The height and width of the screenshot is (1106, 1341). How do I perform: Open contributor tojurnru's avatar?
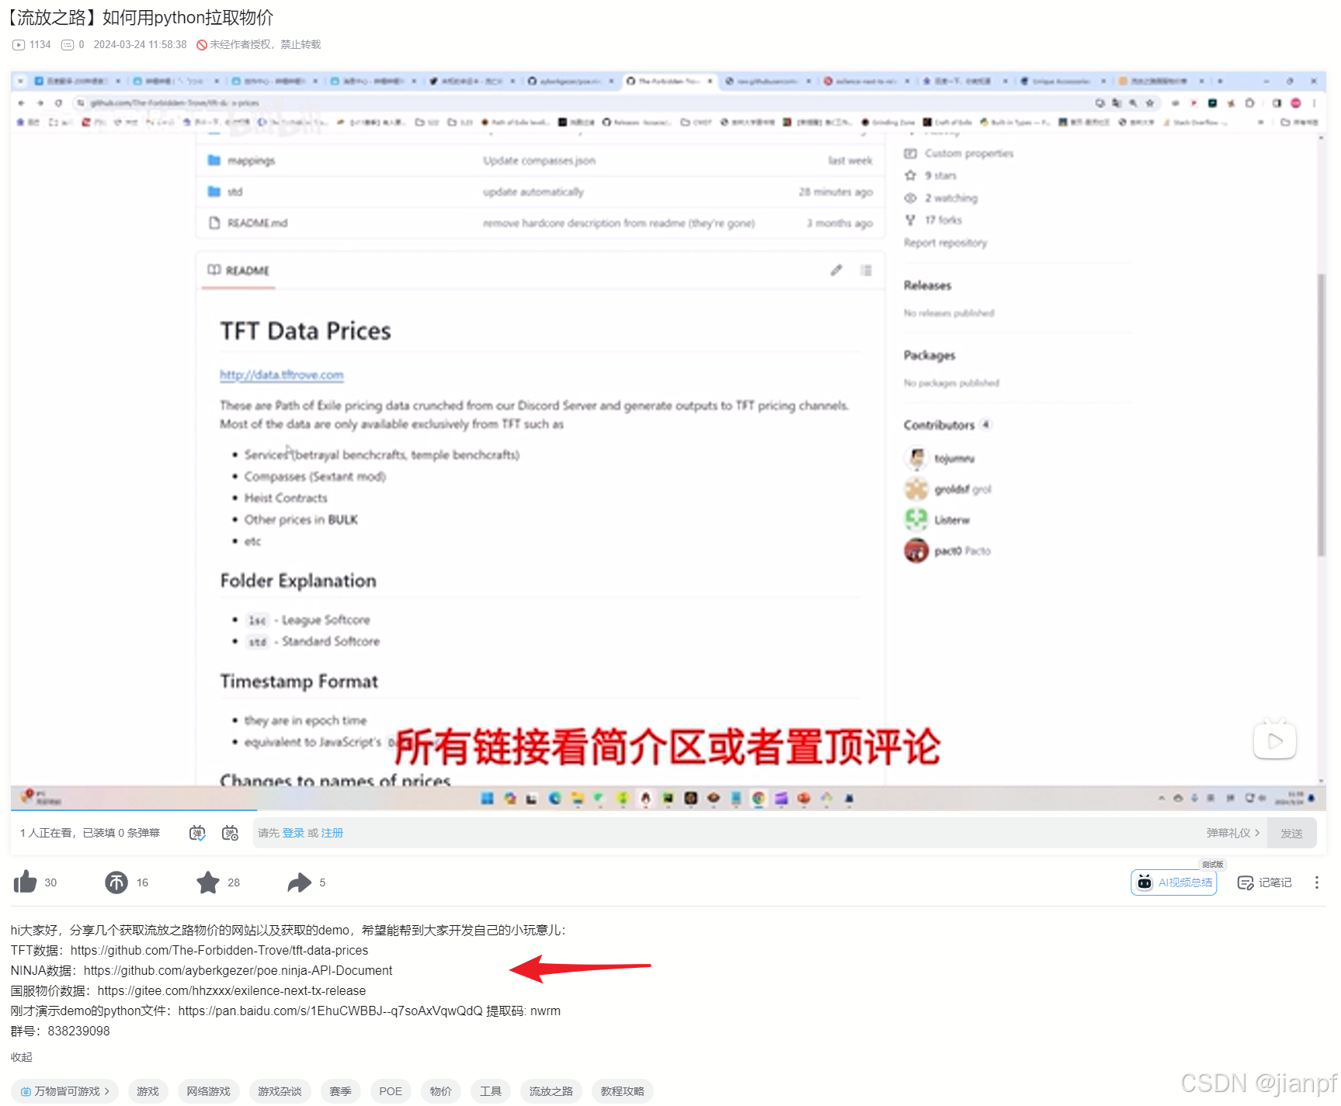(916, 458)
